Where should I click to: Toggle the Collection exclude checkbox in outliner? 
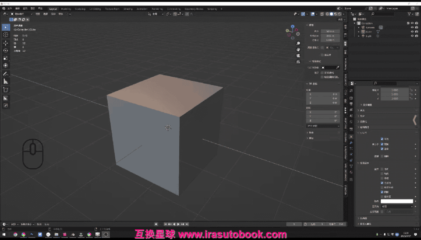tap(408, 23)
